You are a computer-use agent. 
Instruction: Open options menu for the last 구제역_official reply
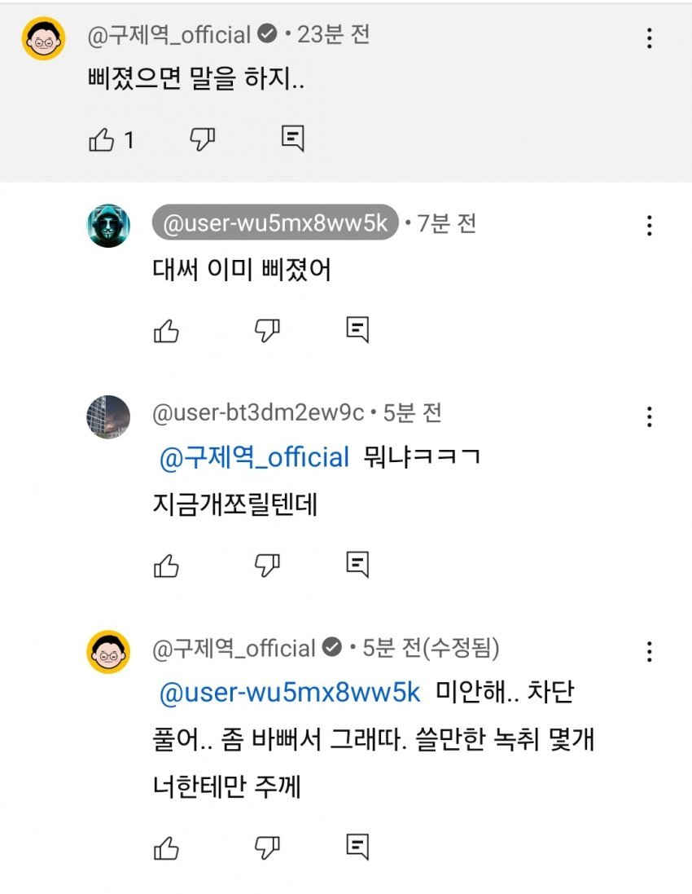coord(649,651)
